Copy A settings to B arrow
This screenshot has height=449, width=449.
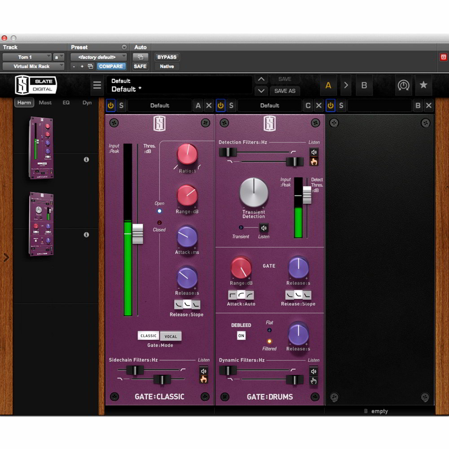tap(346, 85)
